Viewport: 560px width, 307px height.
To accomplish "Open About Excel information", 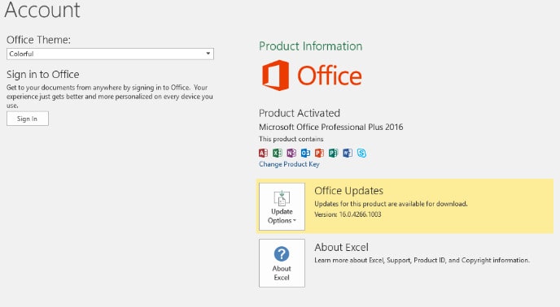I will [282, 263].
